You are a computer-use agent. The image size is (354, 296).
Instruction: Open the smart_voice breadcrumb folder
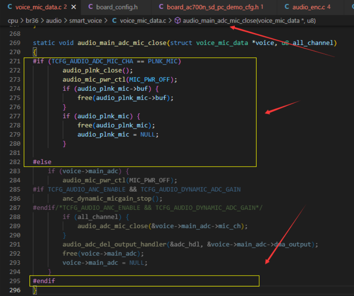click(85, 21)
